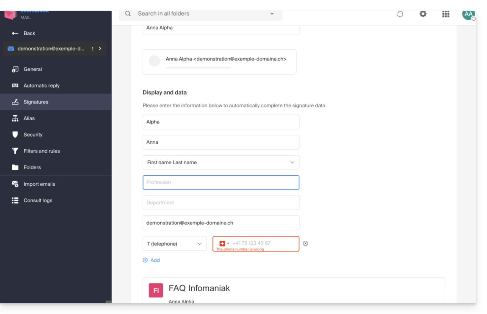Click the notifications bell icon
Viewport: 487px width, 314px height.
click(x=400, y=14)
